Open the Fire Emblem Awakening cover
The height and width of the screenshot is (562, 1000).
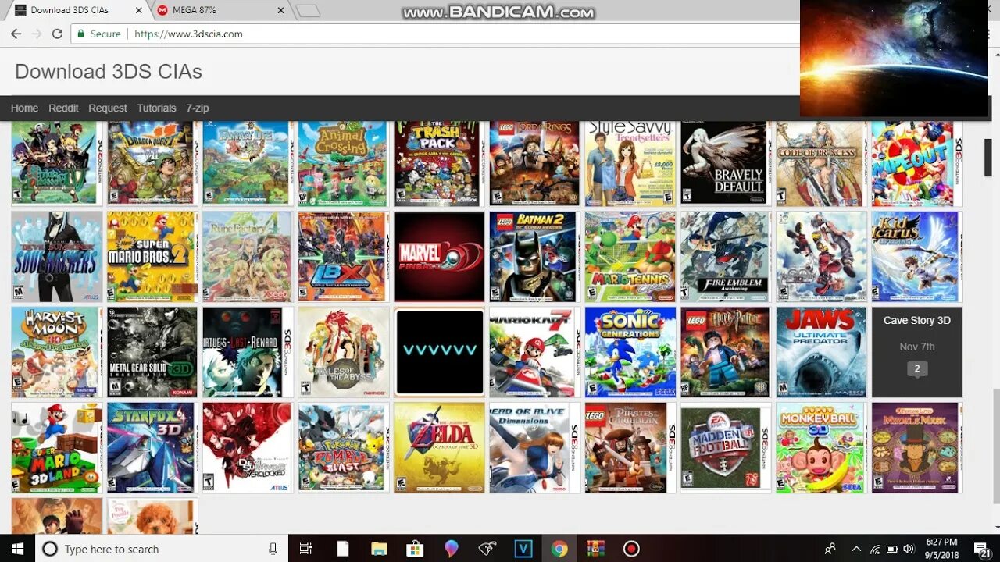(725, 256)
